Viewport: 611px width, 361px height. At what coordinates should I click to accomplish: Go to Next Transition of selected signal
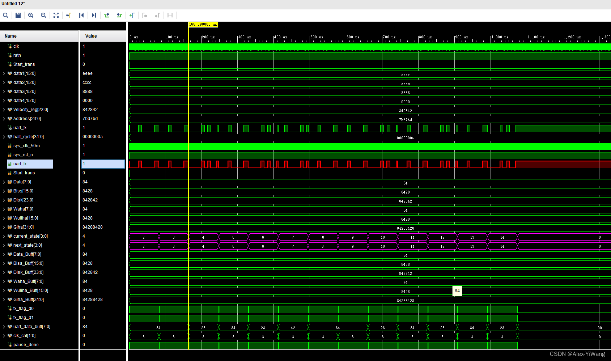pyautogui.click(x=119, y=15)
